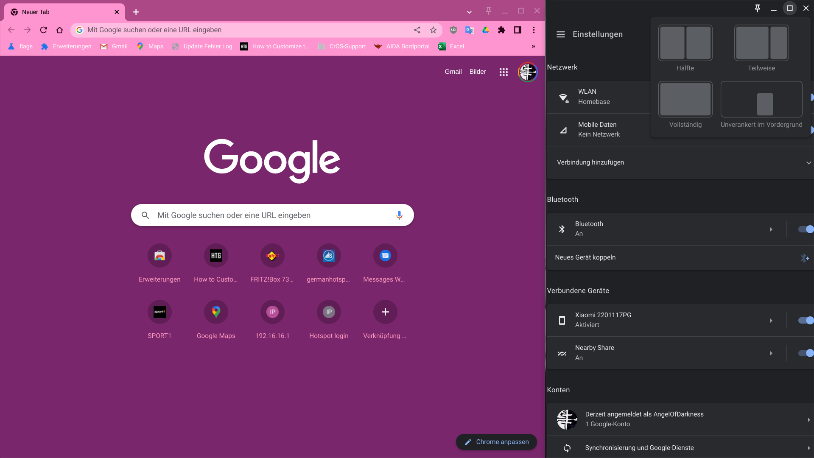
Task: Open Gmail link on new tab page
Action: point(453,72)
